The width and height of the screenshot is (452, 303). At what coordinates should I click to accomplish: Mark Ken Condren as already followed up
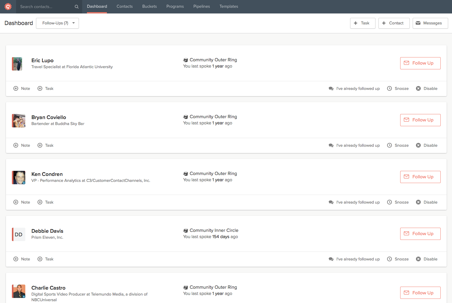click(x=354, y=202)
